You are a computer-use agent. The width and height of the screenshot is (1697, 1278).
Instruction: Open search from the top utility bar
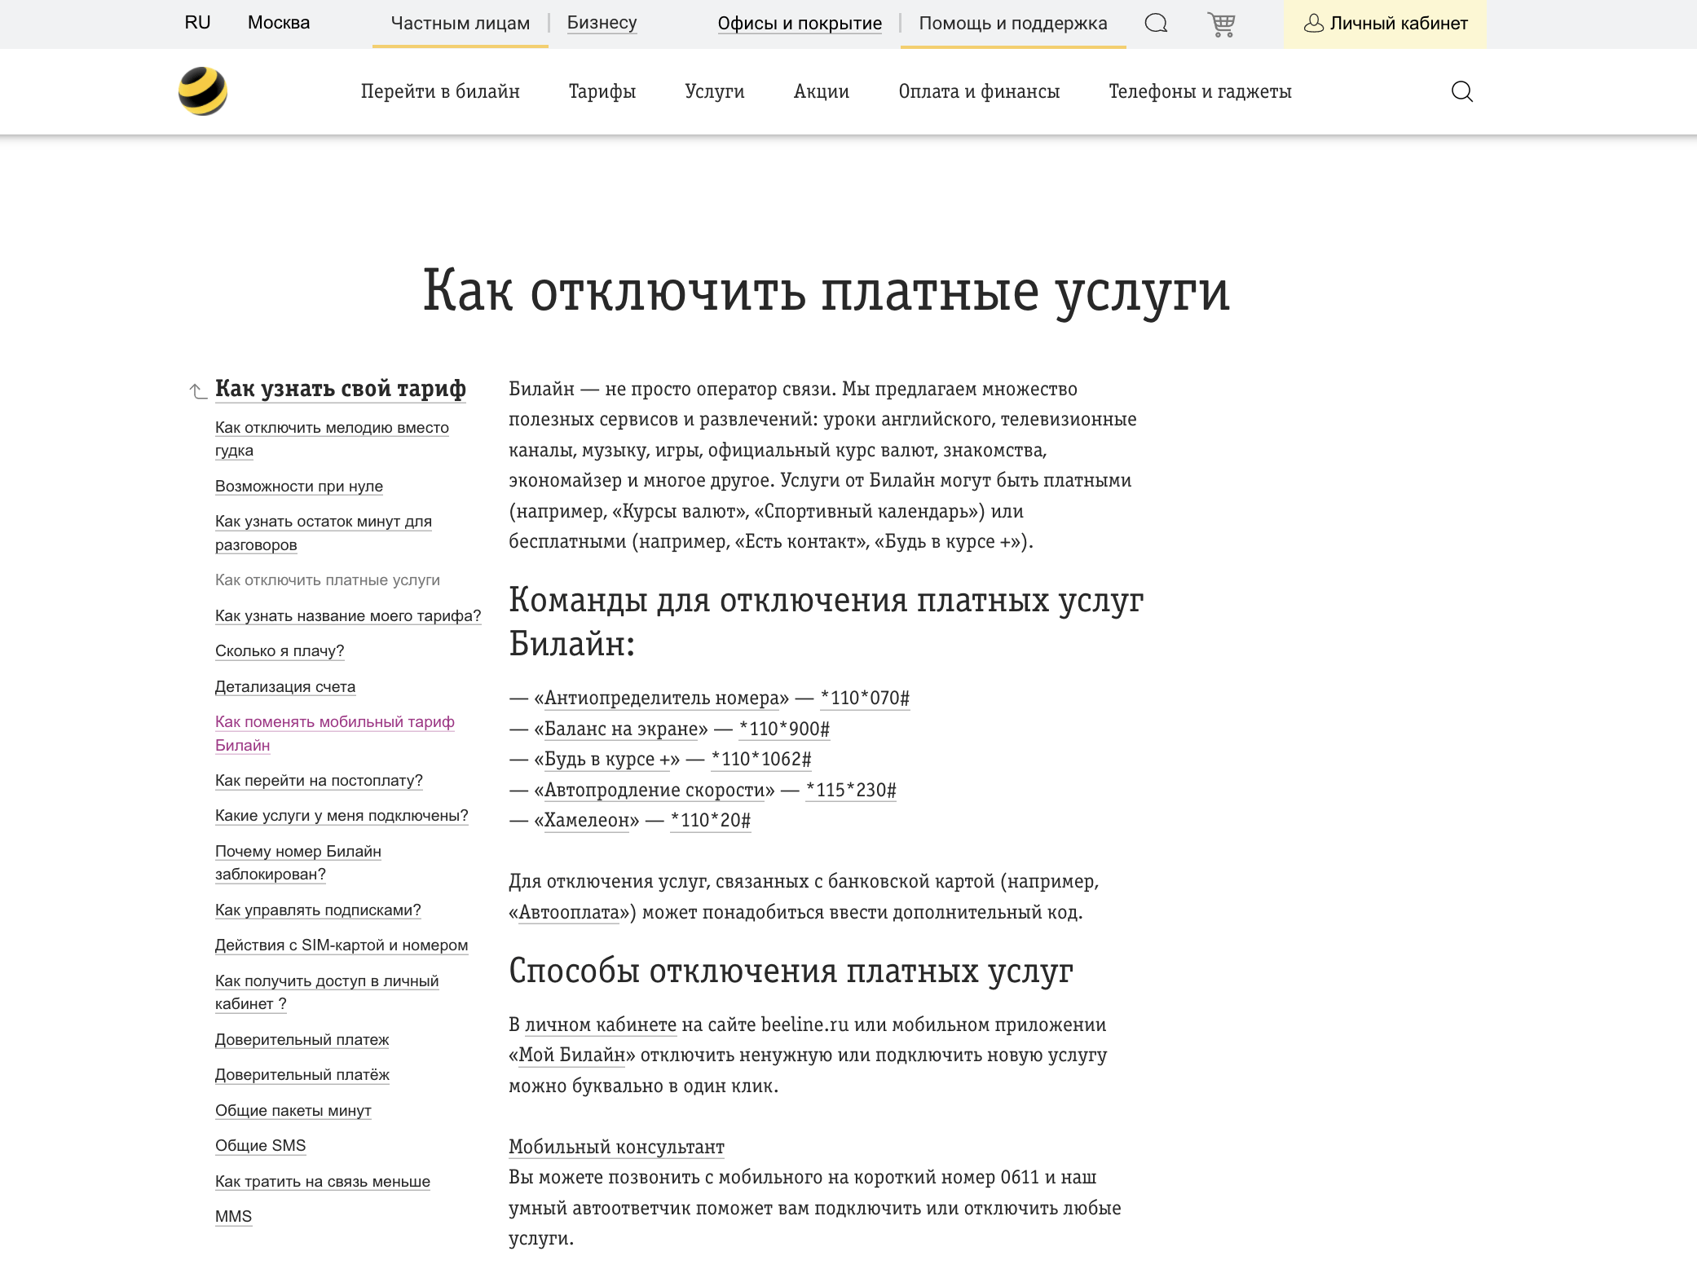point(1155,23)
